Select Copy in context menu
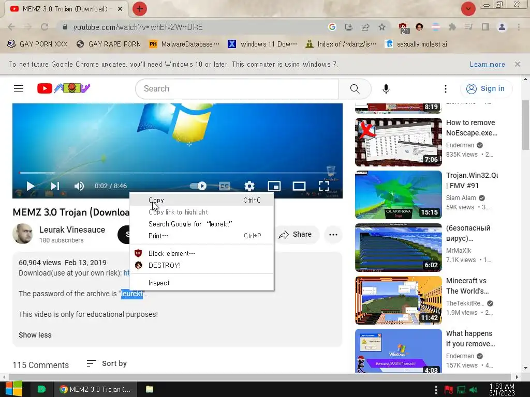The height and width of the screenshot is (397, 530). coord(201,200)
